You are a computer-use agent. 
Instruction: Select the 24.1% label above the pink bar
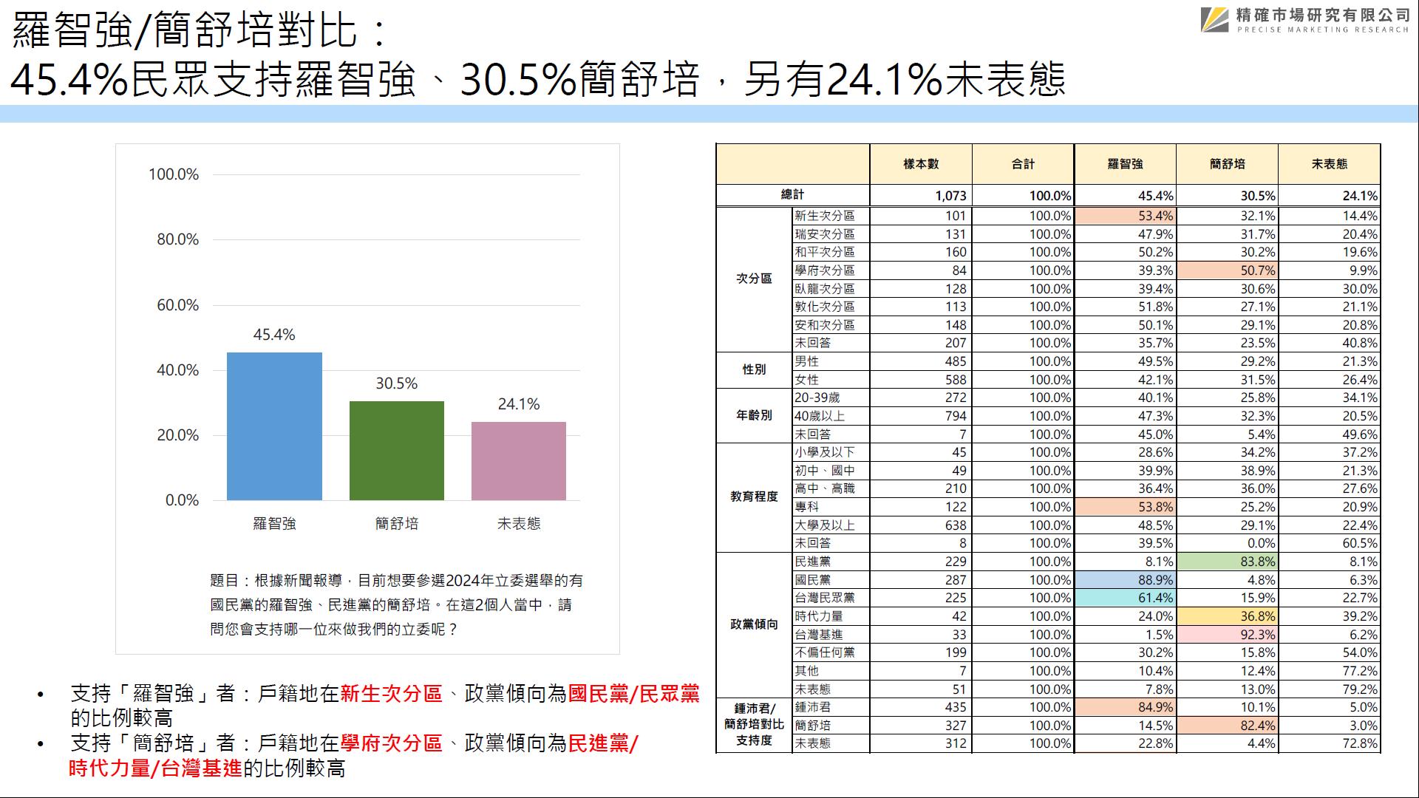click(x=519, y=404)
